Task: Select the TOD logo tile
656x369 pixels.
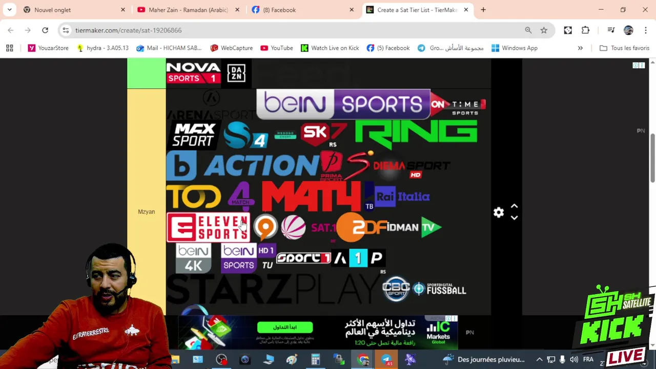Action: click(x=193, y=196)
